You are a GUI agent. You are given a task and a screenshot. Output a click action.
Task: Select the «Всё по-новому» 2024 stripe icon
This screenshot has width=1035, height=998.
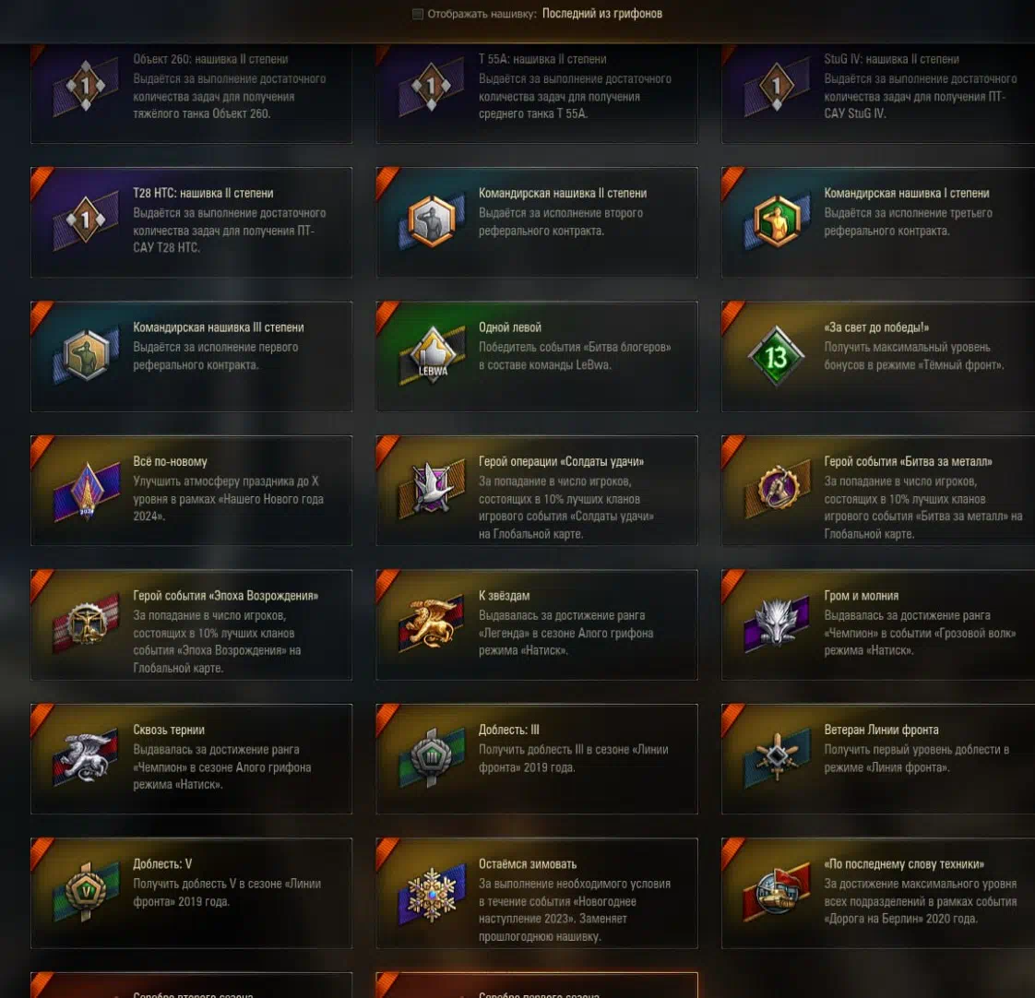click(x=87, y=491)
